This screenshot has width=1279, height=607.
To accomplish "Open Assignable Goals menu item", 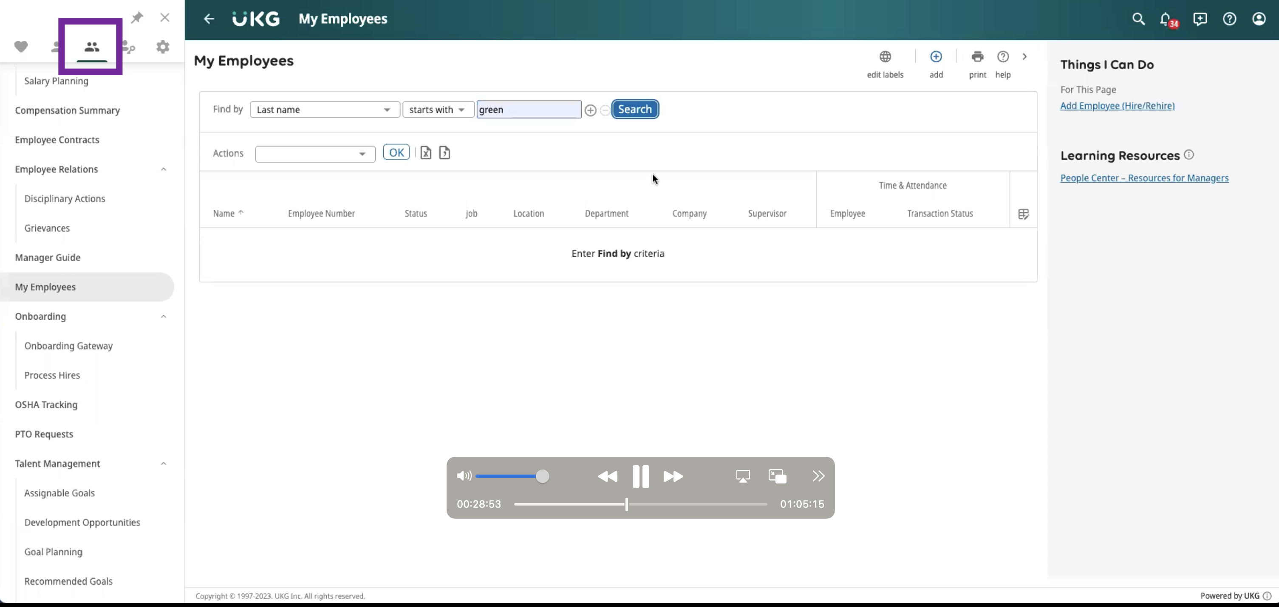I will [59, 493].
